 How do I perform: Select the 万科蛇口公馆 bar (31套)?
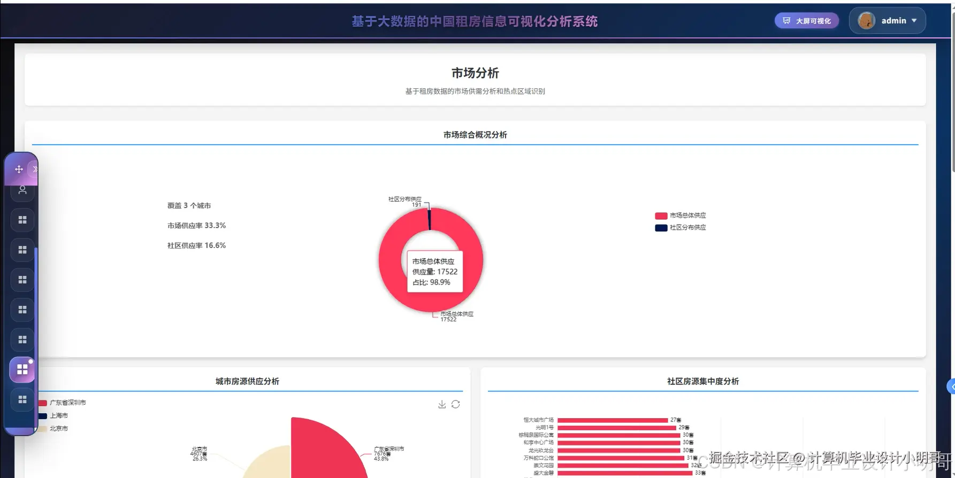(x=621, y=458)
